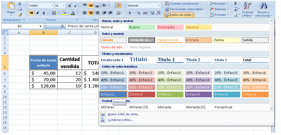Screen dimensions: 281x135
Task: Open the Name Box B5 dropdown arrow
Action: (x=41, y=26)
